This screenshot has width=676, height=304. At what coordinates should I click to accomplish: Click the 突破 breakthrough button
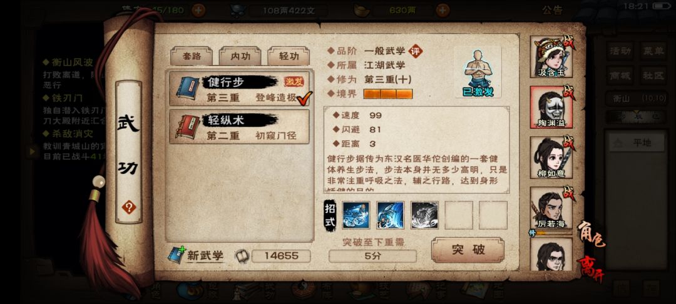click(x=468, y=250)
